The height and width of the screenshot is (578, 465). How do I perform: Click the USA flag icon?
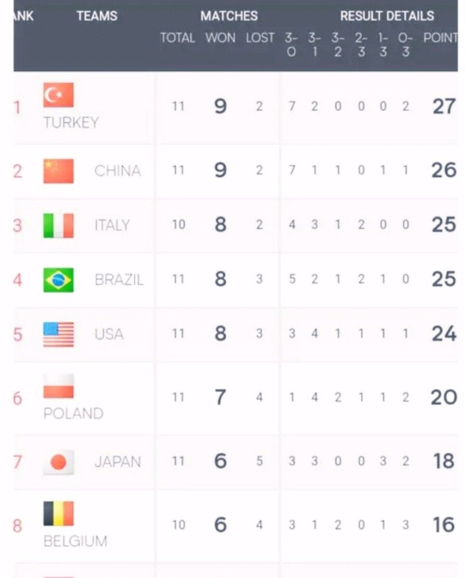[x=58, y=334]
